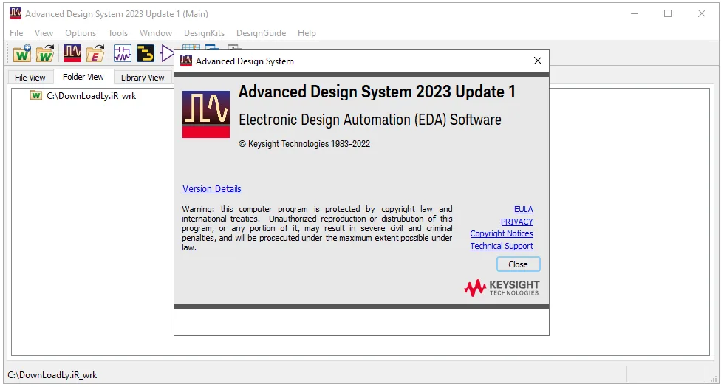Screen dimensions: 721x387
Task: Switch to the Library View tab
Action: (x=143, y=78)
